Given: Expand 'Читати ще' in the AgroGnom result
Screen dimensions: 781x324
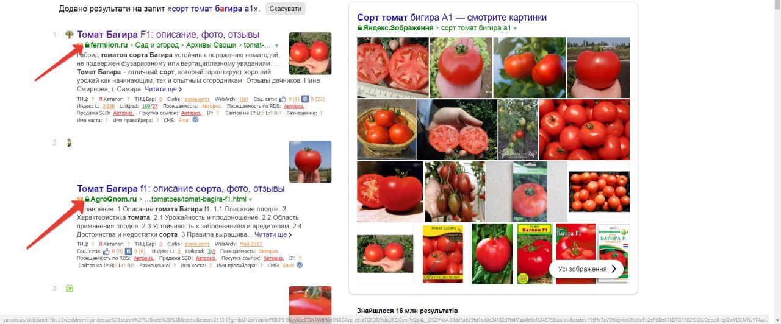Looking at the screenshot, I should click(273, 234).
